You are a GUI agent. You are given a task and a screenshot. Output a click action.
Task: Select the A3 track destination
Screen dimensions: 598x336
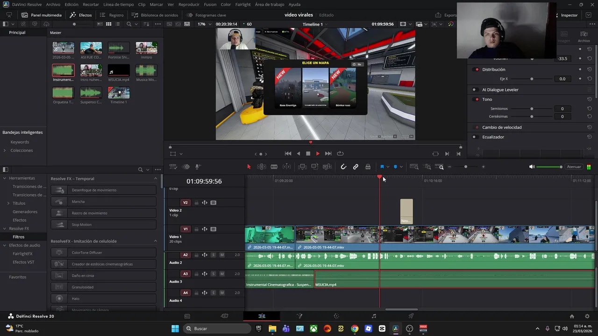point(185,274)
